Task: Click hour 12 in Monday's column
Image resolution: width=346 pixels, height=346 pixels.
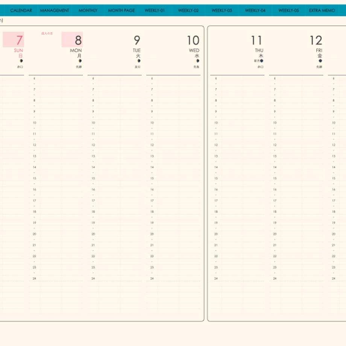Action: [x=35, y=145]
